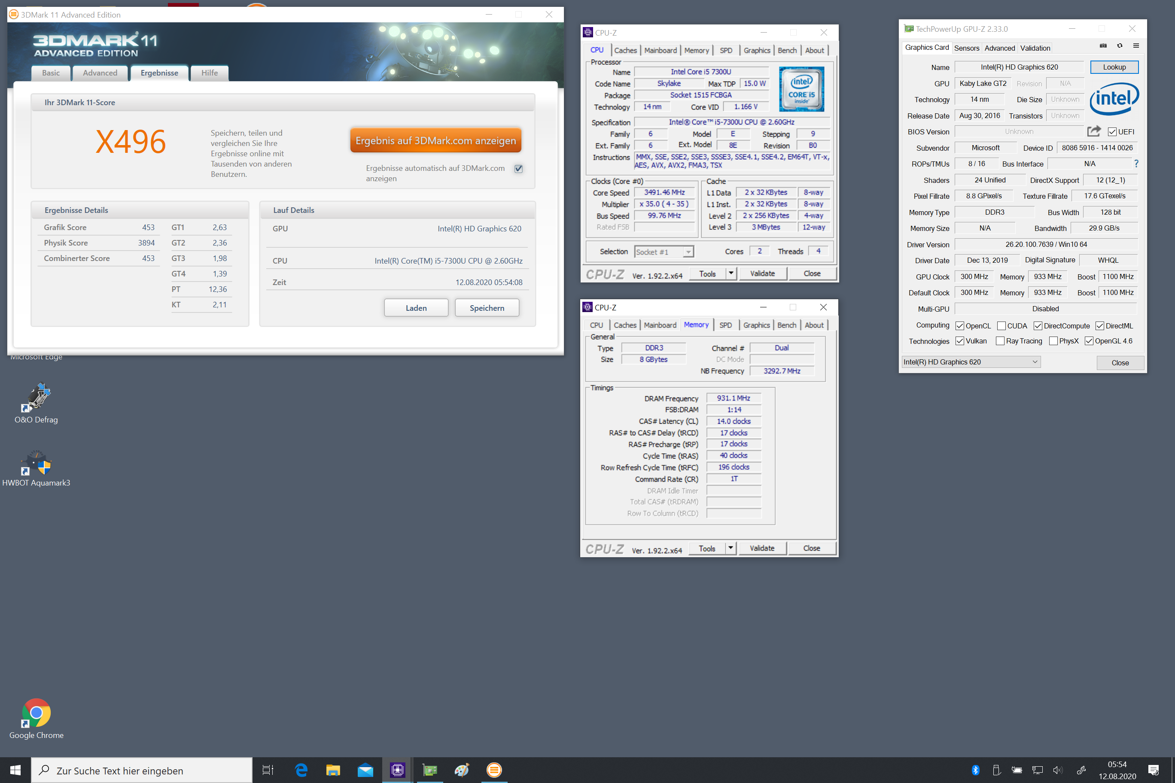Click the Intel Core i5 badge in CPU-Z
Image resolution: width=1175 pixels, height=783 pixels.
click(x=801, y=89)
